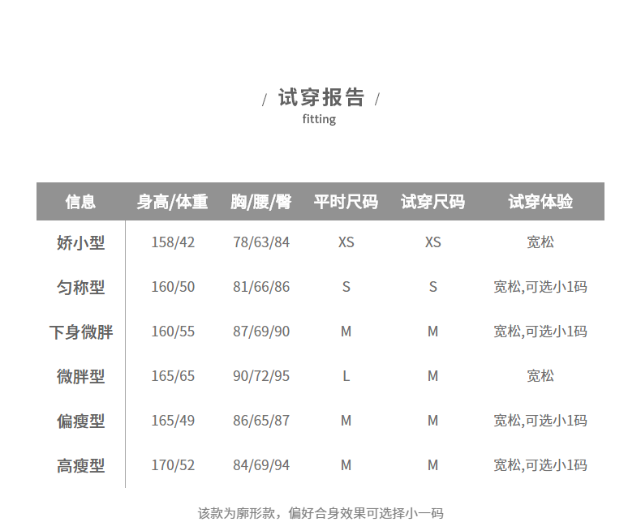Select the 娇小型 row label
The width and height of the screenshot is (641, 522).
tap(80, 242)
